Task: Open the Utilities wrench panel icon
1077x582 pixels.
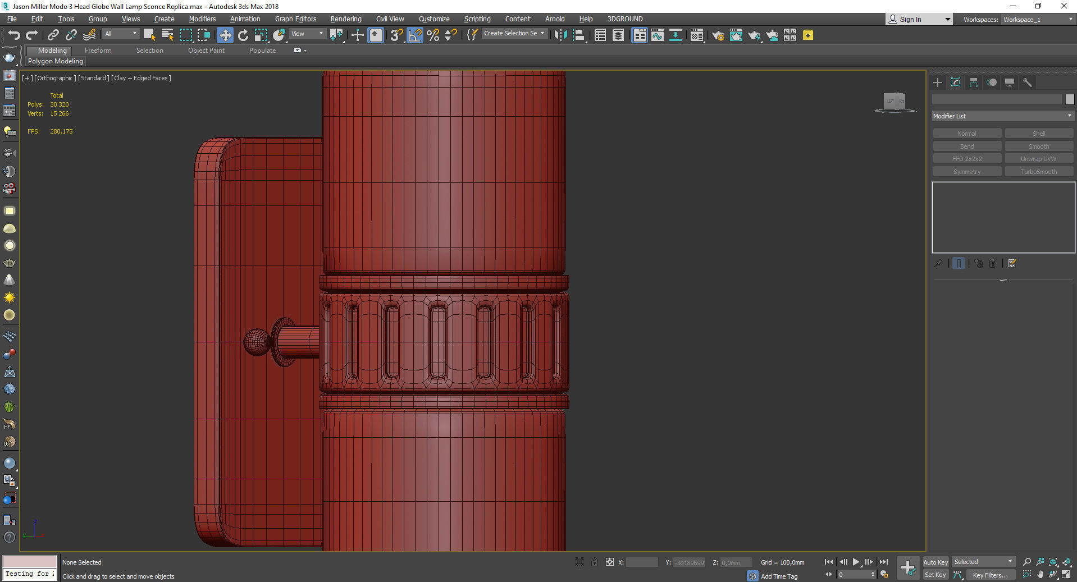Action: [x=1027, y=83]
